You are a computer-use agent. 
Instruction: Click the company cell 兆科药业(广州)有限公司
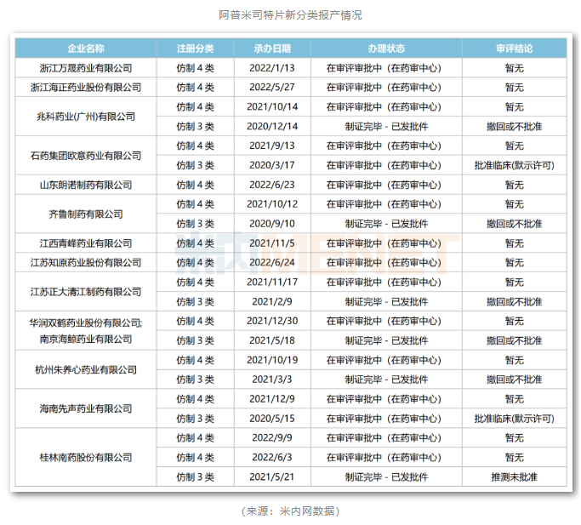(x=86, y=117)
